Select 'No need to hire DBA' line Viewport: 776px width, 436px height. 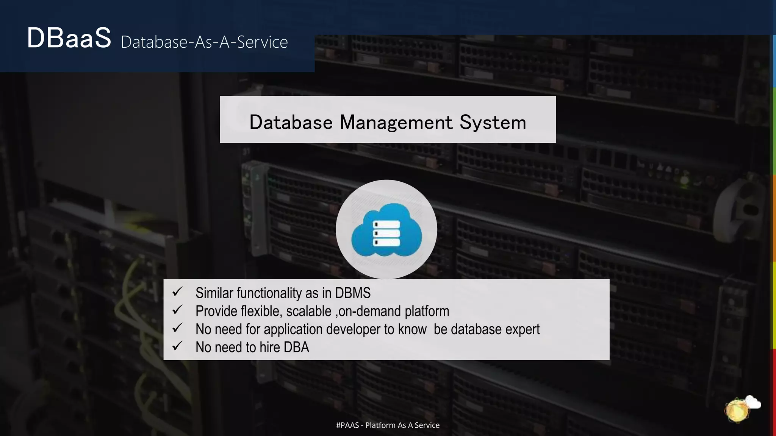tap(252, 347)
